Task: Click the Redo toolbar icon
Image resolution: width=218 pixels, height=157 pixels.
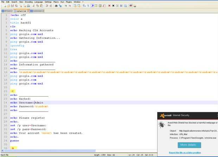Action: coord(51,6)
